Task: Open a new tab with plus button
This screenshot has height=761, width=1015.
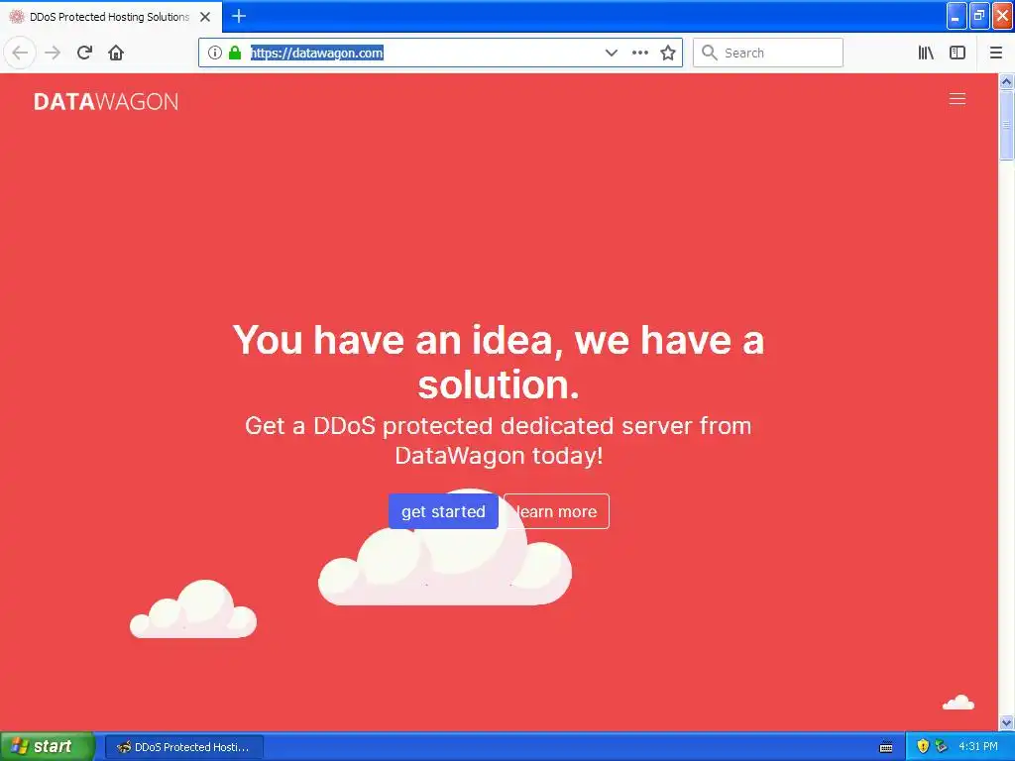Action: coord(239,16)
